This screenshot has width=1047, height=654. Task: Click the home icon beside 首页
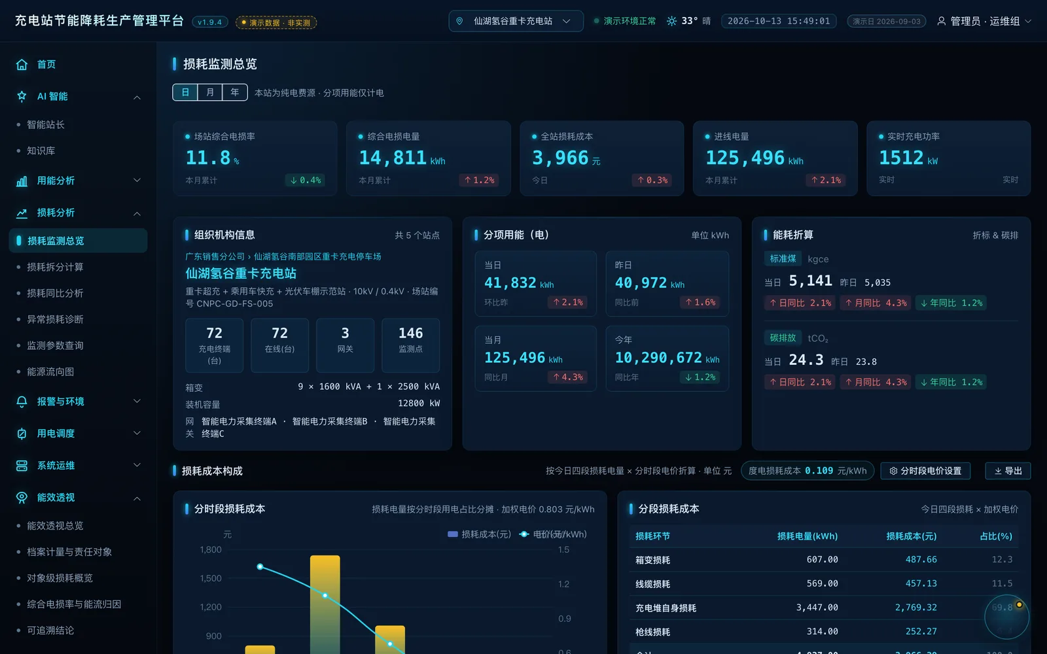(22, 65)
